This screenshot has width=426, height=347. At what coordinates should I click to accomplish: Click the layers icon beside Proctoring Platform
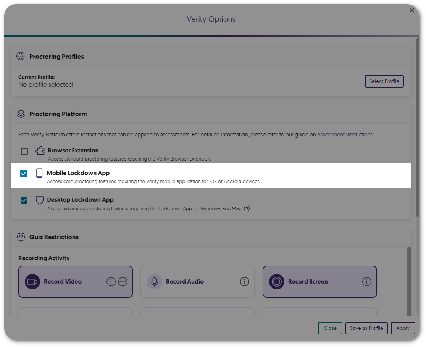[21, 114]
